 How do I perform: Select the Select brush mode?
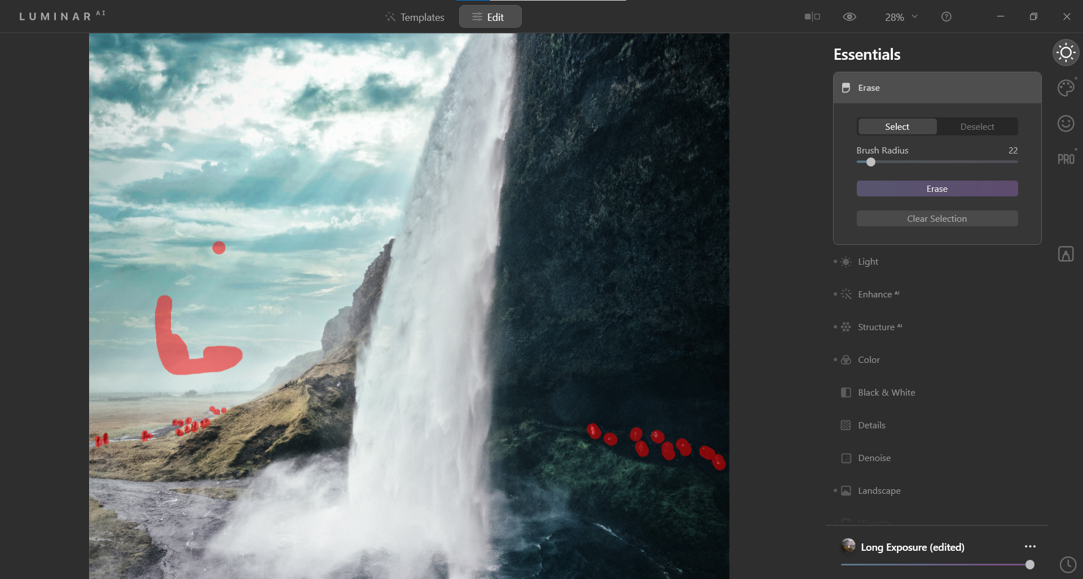coord(897,126)
